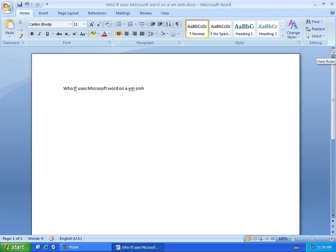Screen dimensions: 336x252
Task: Click the Find button
Action: pyautogui.click(x=314, y=22)
